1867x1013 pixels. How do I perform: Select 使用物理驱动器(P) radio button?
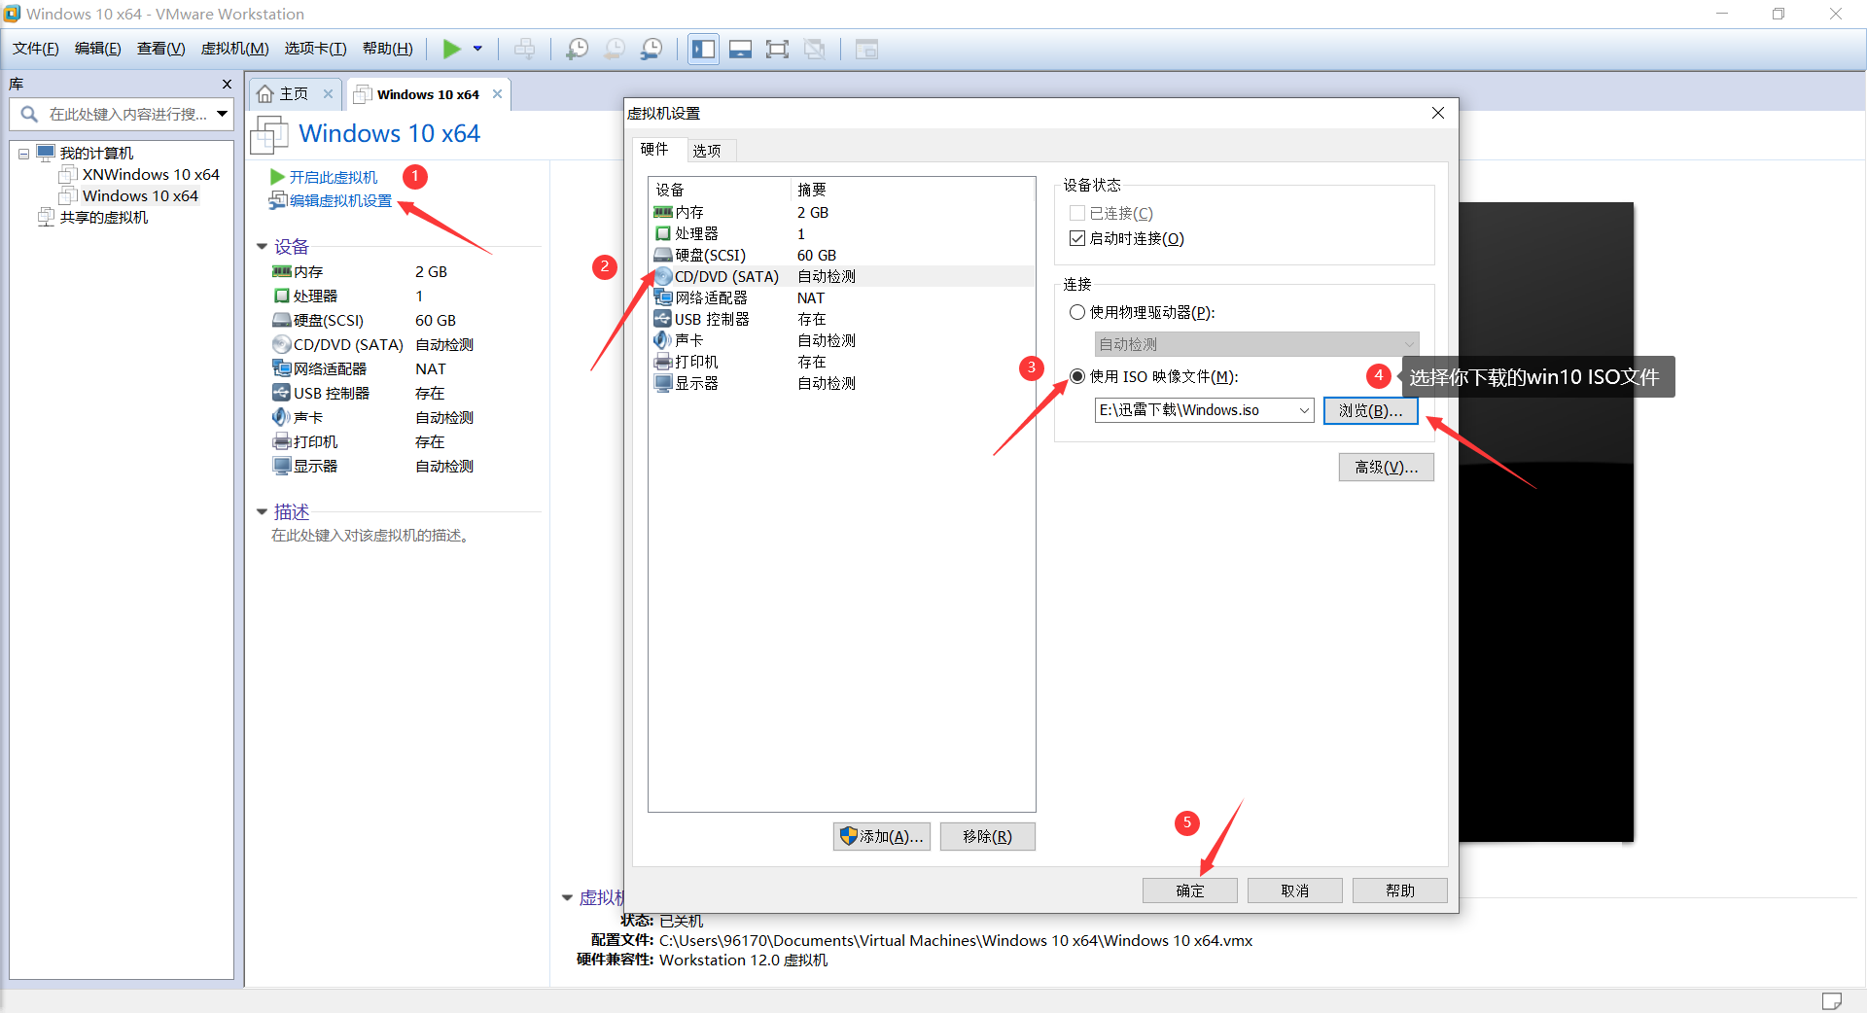[x=1077, y=312]
